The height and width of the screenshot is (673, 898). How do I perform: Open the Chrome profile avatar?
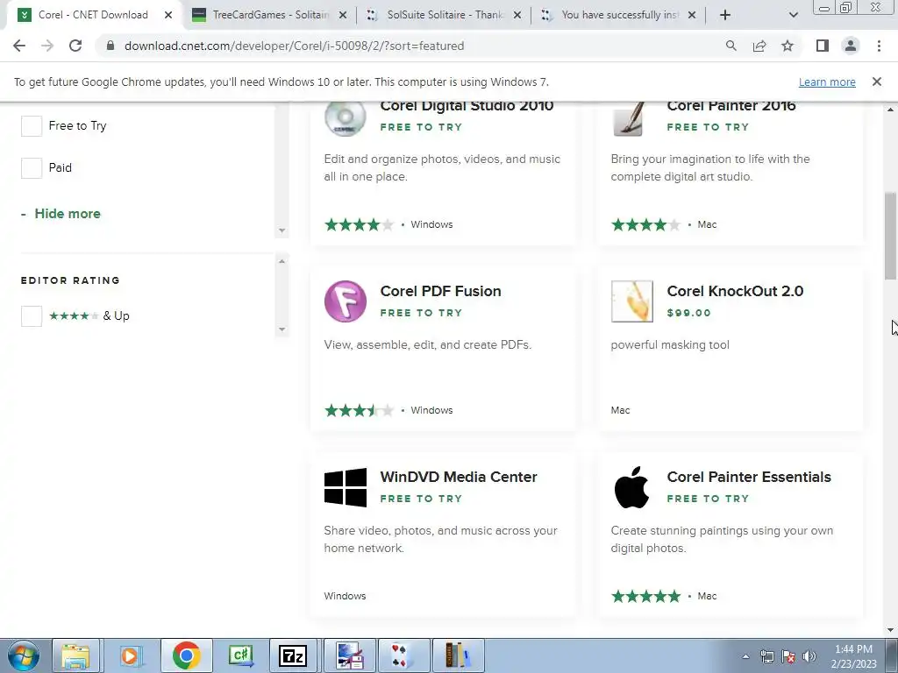(851, 46)
